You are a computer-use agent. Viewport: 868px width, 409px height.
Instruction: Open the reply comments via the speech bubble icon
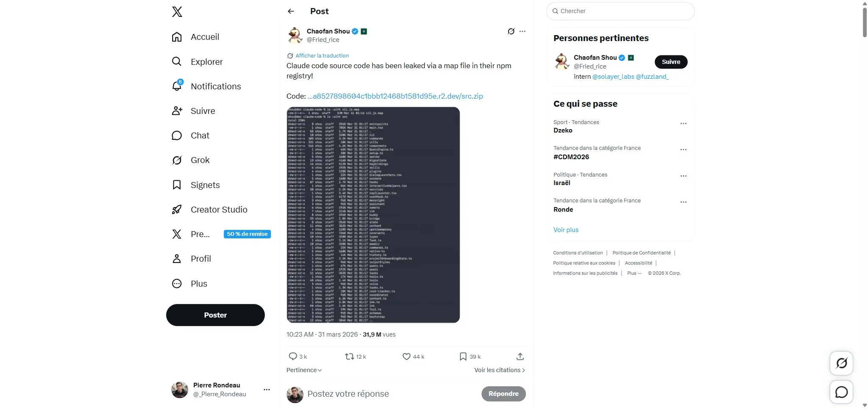pos(293,356)
